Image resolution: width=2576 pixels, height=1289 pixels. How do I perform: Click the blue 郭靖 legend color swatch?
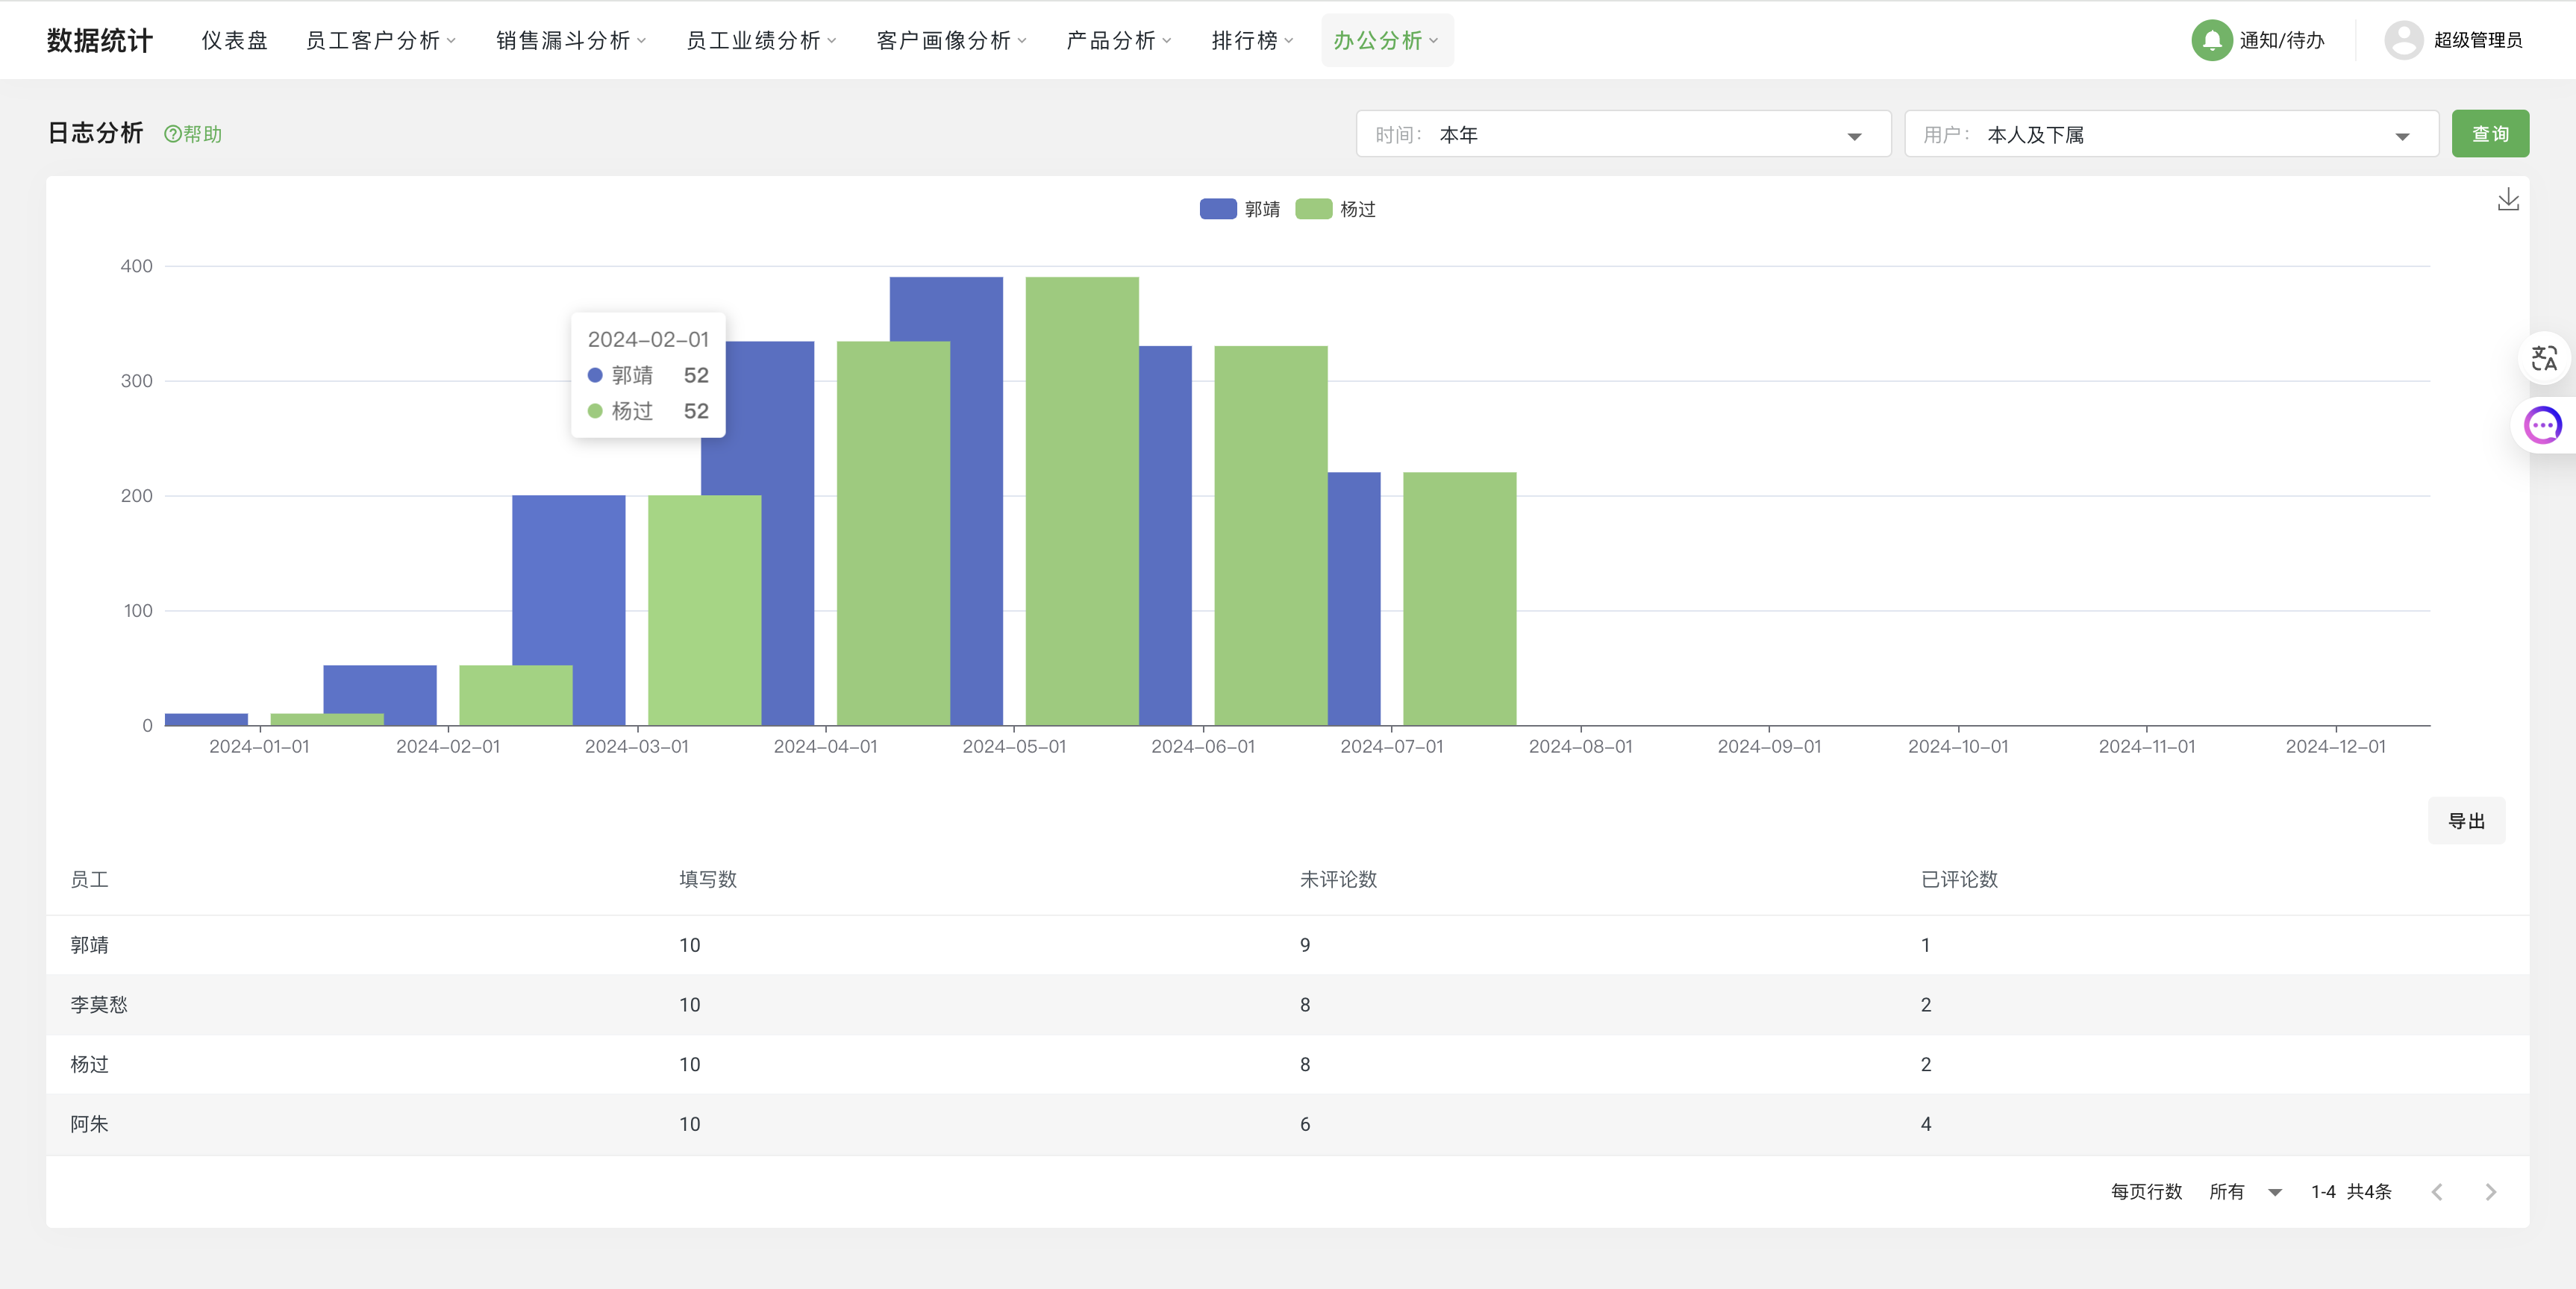(x=1217, y=209)
